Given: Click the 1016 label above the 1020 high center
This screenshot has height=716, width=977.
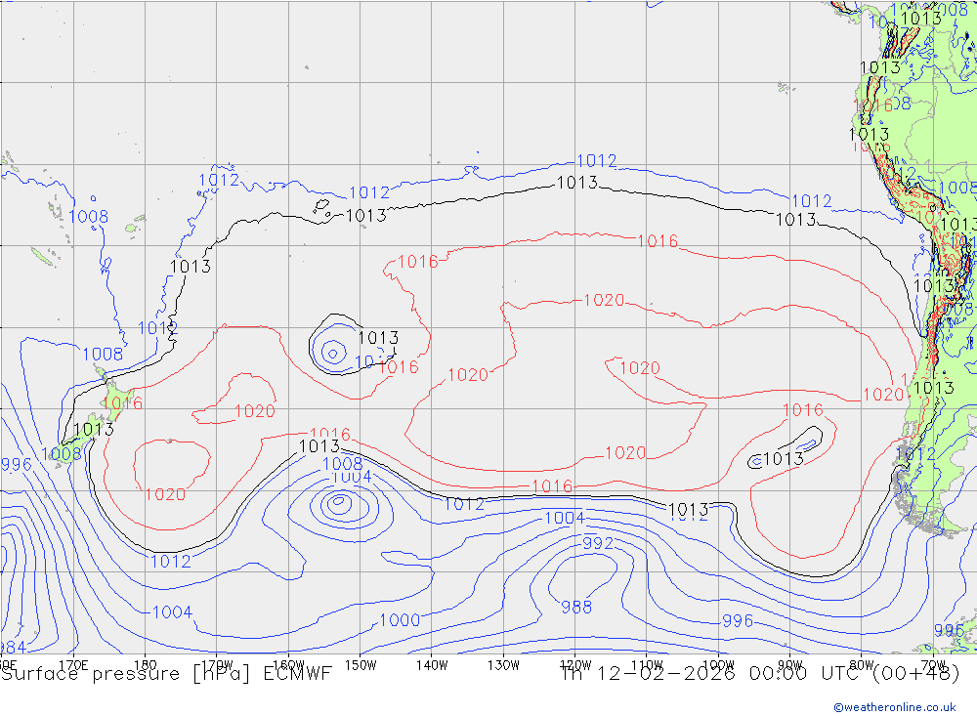Looking at the screenshot, I should coord(658,240).
